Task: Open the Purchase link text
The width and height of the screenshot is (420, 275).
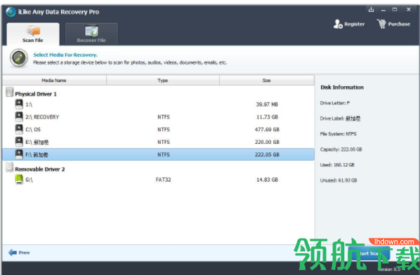Action: [399, 24]
